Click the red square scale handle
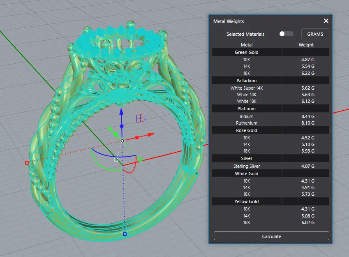The image size is (349, 257). [27, 163]
